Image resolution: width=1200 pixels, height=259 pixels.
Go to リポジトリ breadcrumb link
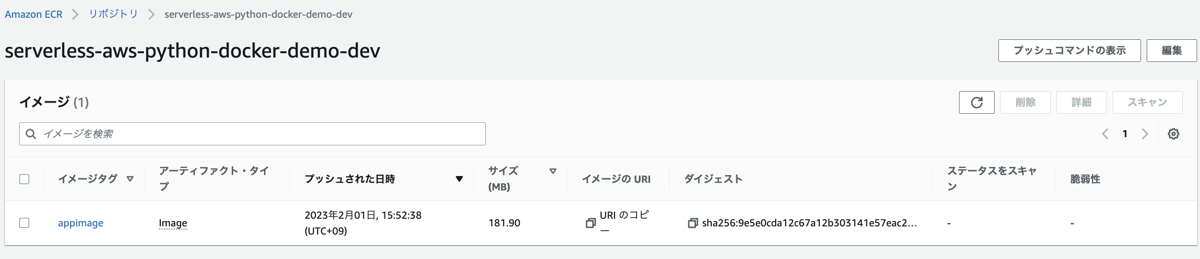click(113, 14)
